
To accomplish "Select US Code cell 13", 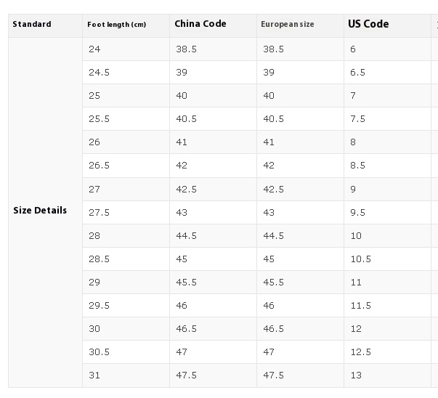I will pyautogui.click(x=355, y=375).
